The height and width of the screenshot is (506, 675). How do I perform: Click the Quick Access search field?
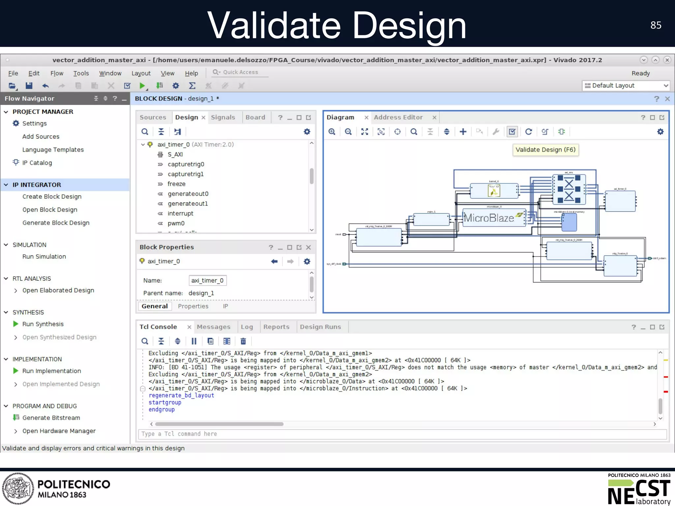pyautogui.click(x=240, y=72)
